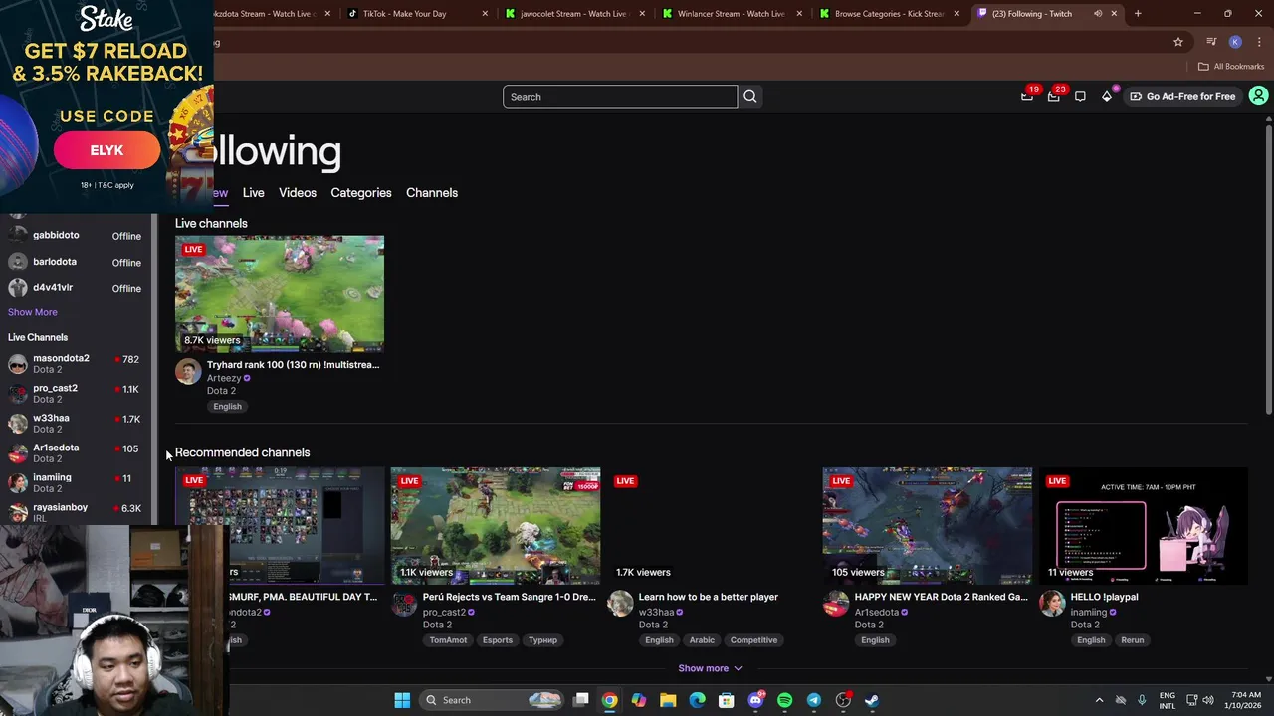1274x716 pixels.
Task: Bookmark this page with the star icon
Action: point(1178,42)
